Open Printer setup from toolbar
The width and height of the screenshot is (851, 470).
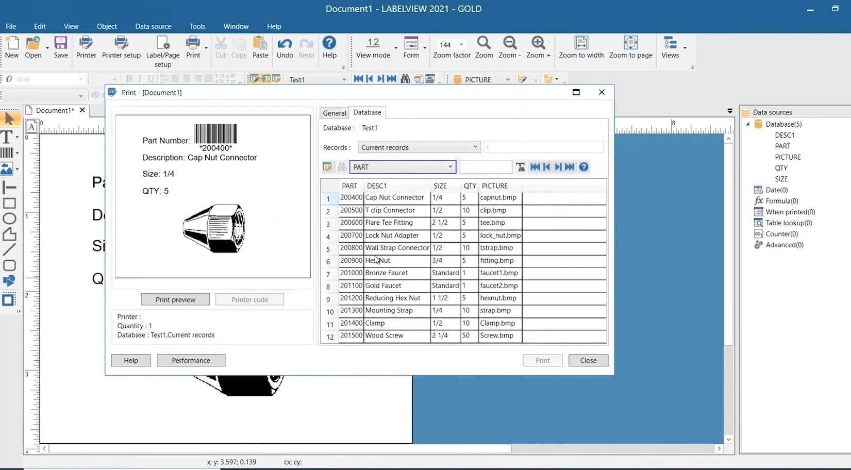[x=121, y=47]
